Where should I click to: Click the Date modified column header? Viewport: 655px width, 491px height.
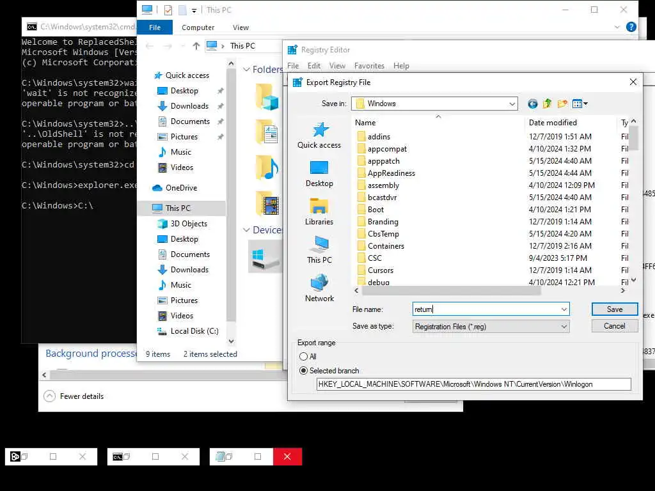(x=570, y=123)
